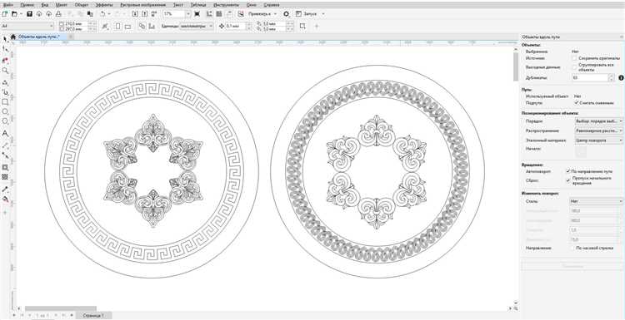Select the Pick tool arrow

coord(5,39)
